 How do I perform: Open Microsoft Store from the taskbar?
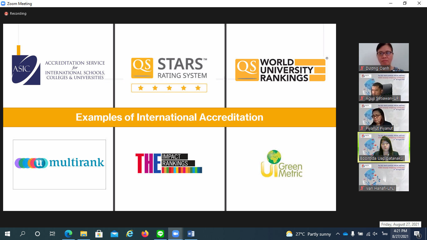coord(99,234)
